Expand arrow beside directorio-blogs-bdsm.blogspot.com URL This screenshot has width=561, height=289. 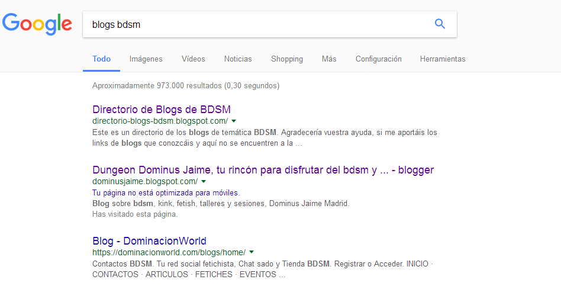(234, 121)
